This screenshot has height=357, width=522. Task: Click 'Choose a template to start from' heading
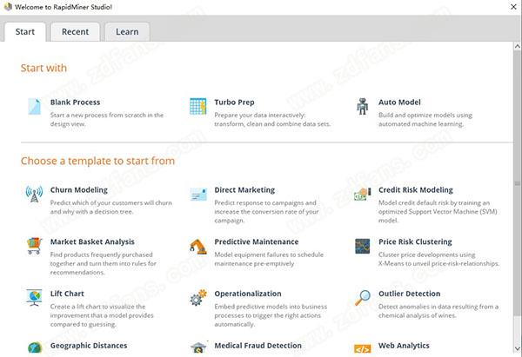pos(97,161)
